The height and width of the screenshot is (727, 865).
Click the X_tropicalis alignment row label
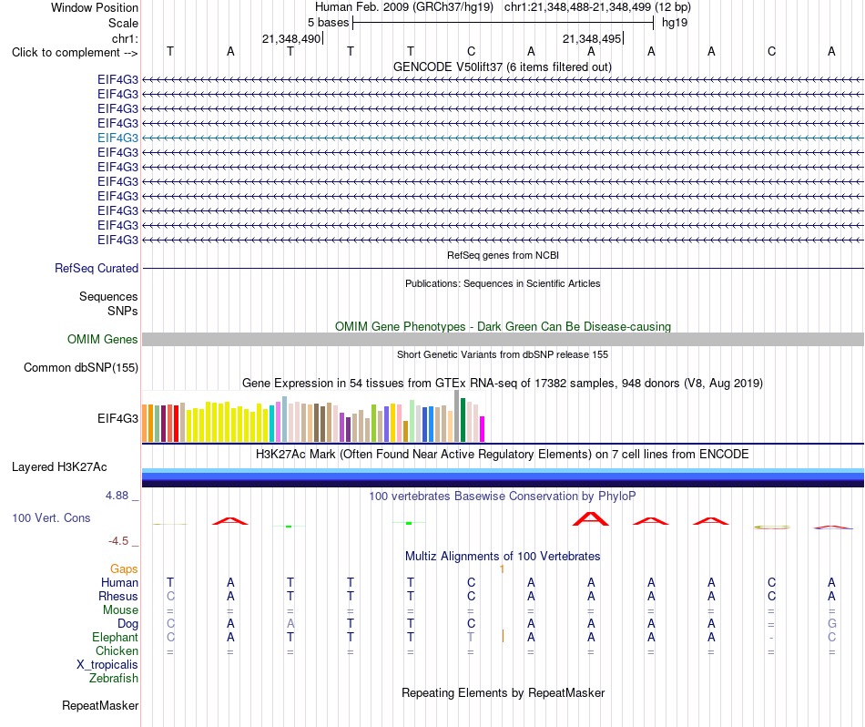[107, 665]
